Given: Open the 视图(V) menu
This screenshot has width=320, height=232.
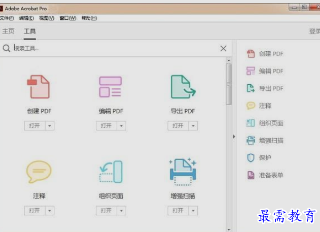Looking at the screenshot, I should (47, 18).
